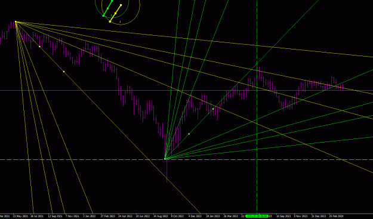373x219 pixels.
Task: Click the '10 Sep 2023' date label
Action: coord(283,216)
